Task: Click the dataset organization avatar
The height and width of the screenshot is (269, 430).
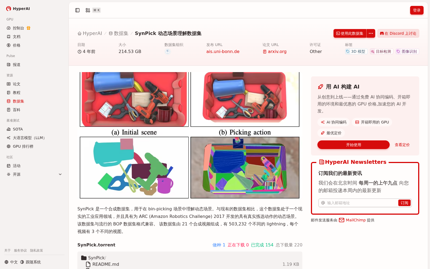Action: 167,52
